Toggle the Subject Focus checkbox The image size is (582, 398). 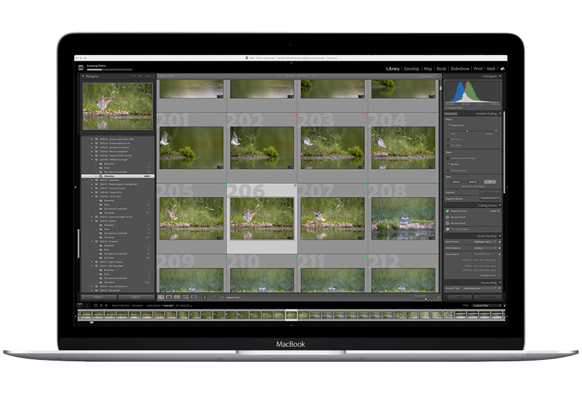(448, 125)
